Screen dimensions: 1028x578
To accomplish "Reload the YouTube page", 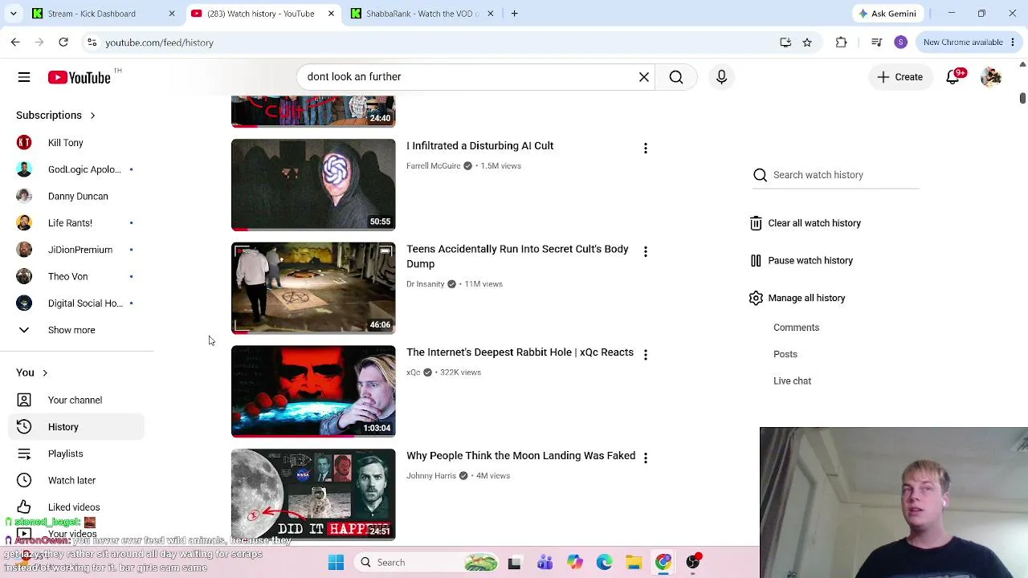I will [x=63, y=43].
